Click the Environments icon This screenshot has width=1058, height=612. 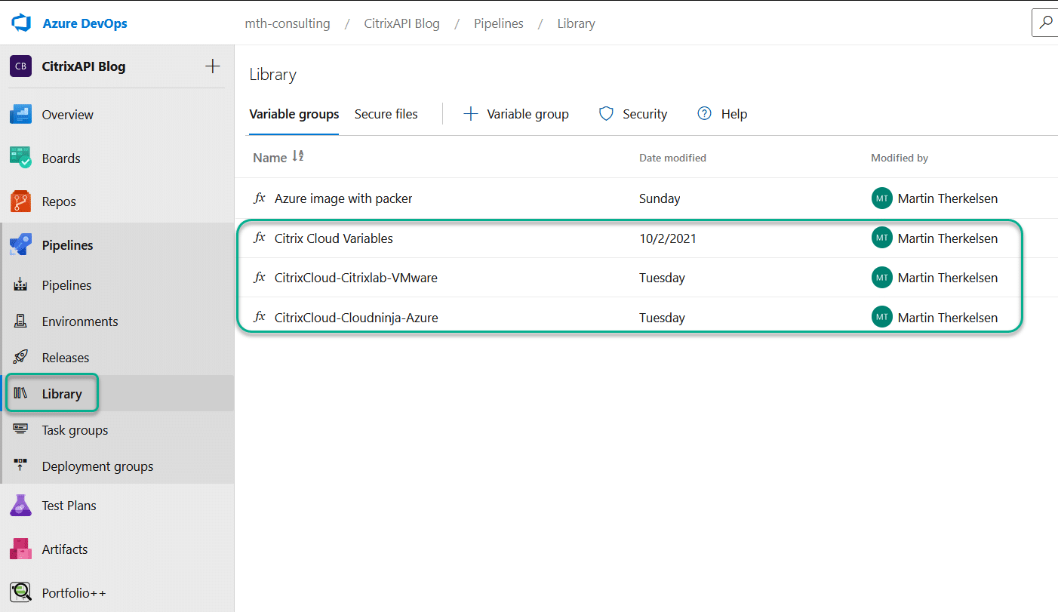click(x=20, y=321)
